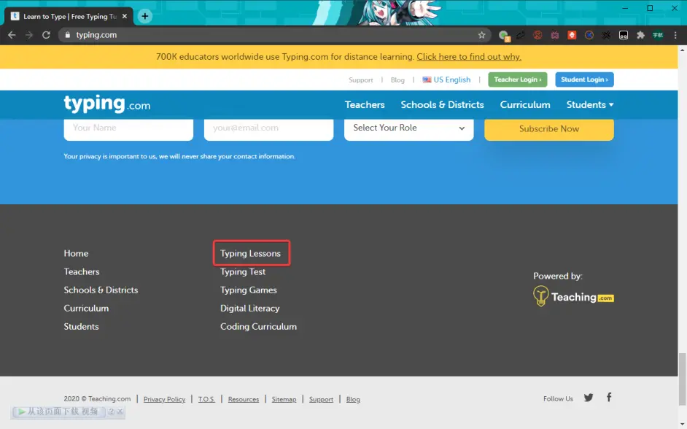Click the help question mark on the video download bar

(x=112, y=411)
